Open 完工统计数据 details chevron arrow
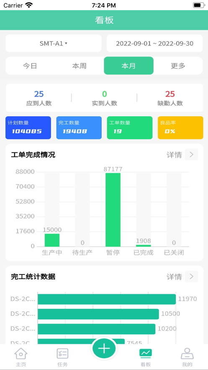Viewport: 208px width, 370px height. [191, 276]
